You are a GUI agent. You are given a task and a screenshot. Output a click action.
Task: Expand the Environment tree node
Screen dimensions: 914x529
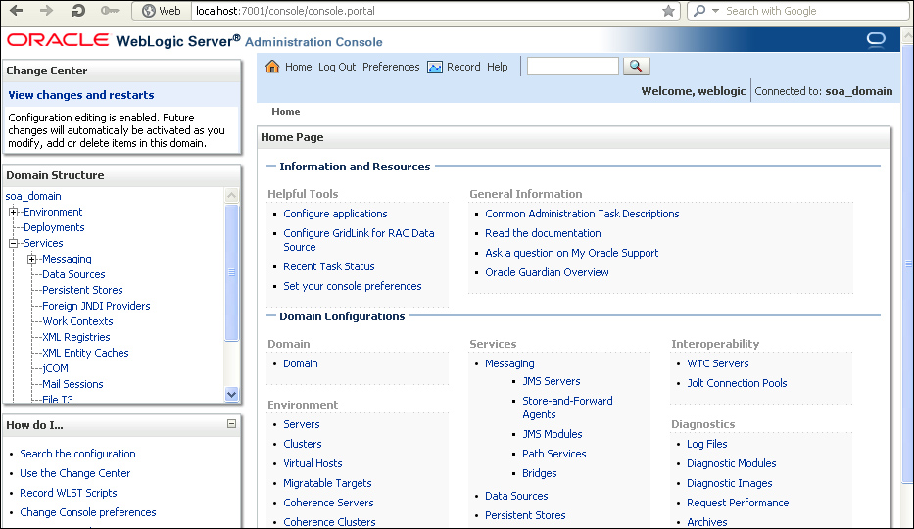point(14,212)
